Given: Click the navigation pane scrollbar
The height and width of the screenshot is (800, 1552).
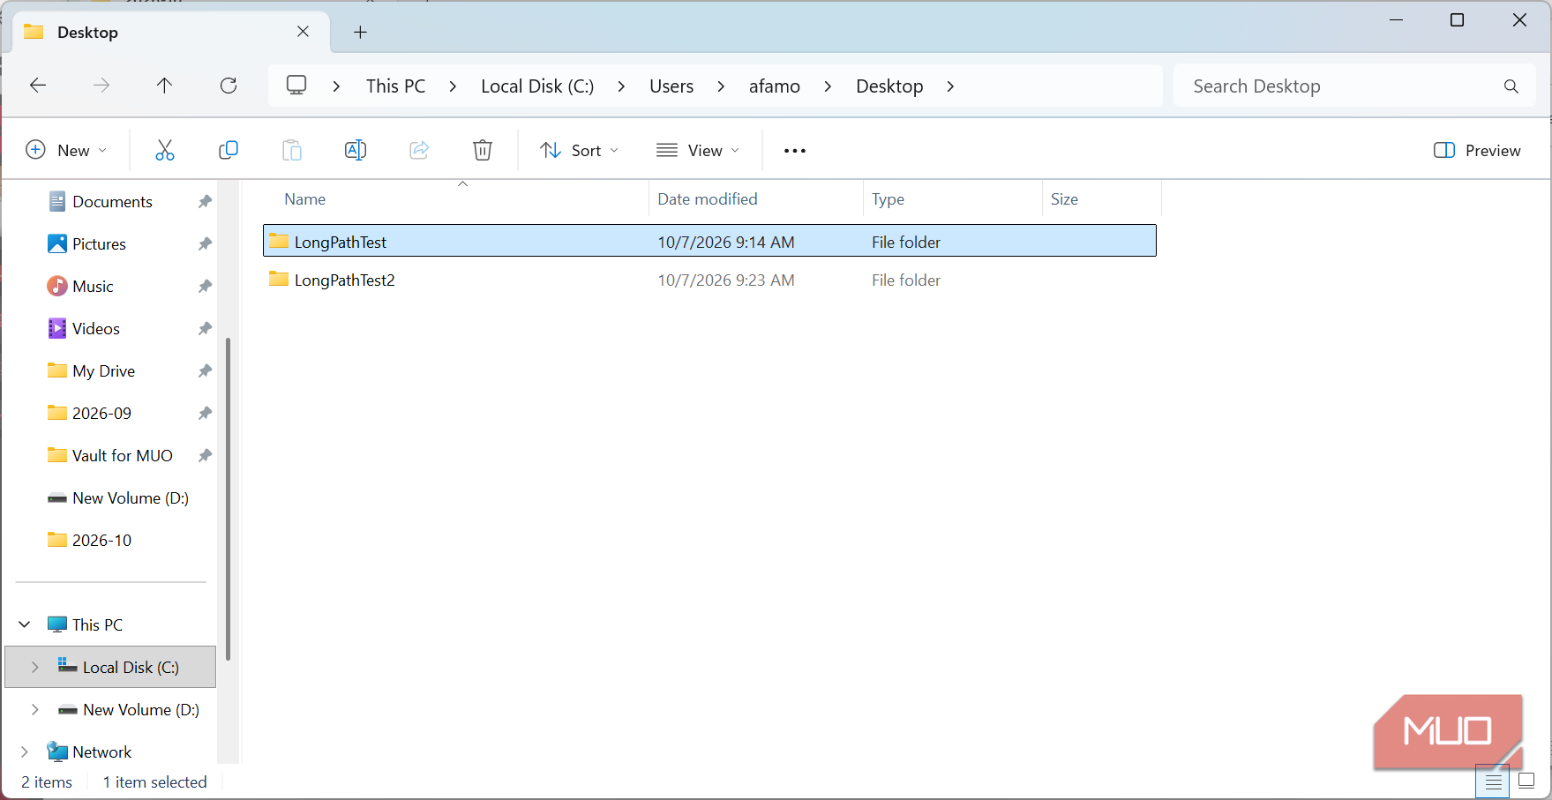Looking at the screenshot, I should (229, 498).
